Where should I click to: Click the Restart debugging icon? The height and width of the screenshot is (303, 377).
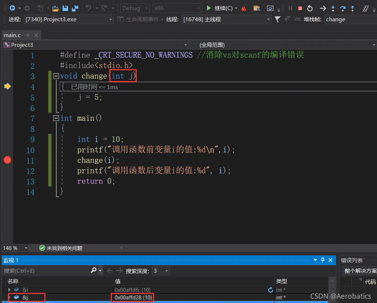310,8
